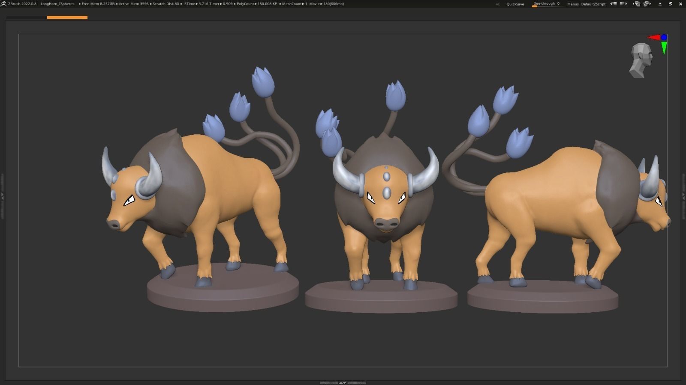Click the hide-interface down-arrow icon
Viewport: 686px width, 385px height.
(660, 3)
